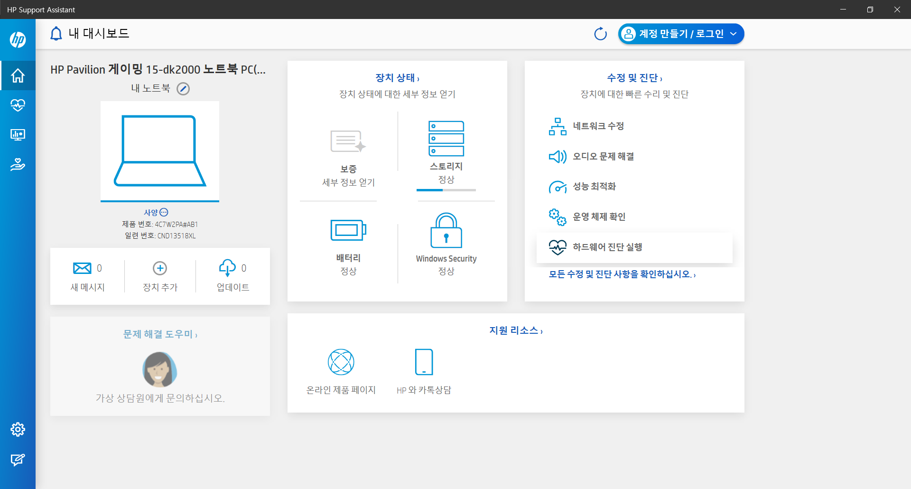Screen dimensions: 911x489
Task: Open the 업데이트 cloud download icon
Action: 227,268
